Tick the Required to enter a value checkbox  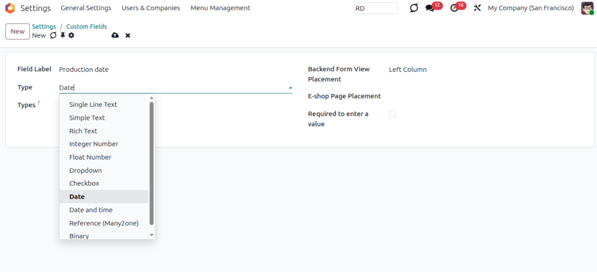tap(392, 114)
